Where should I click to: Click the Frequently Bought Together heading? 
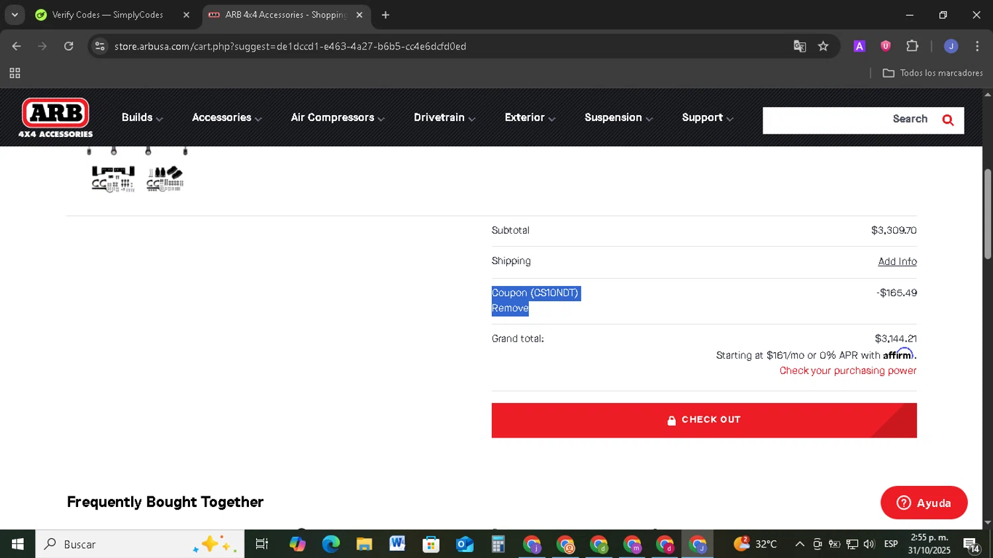[165, 502]
